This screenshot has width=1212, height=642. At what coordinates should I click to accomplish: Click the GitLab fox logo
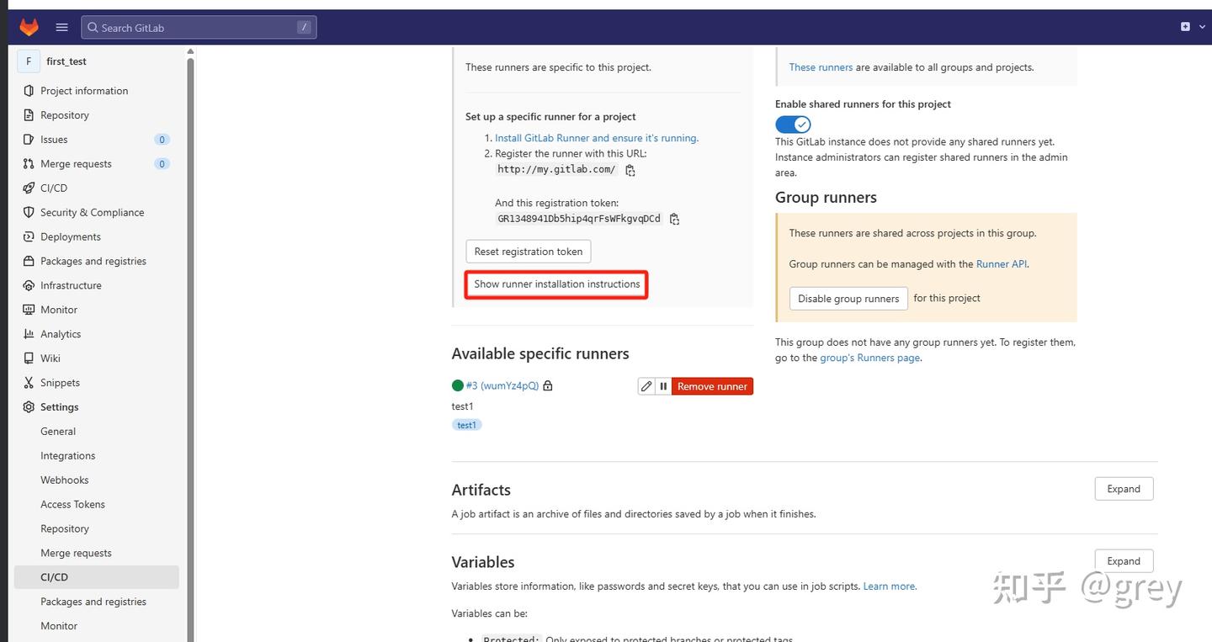point(28,26)
